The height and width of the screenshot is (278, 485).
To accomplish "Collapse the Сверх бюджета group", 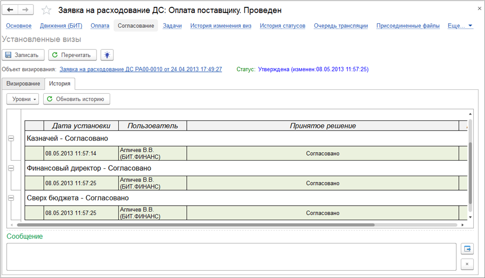I will [x=11, y=198].
